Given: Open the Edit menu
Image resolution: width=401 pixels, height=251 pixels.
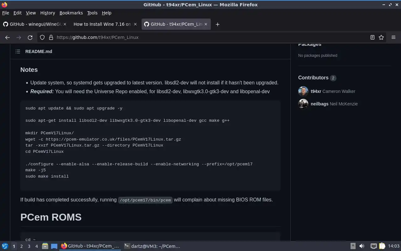Looking at the screenshot, I should pos(18,13).
